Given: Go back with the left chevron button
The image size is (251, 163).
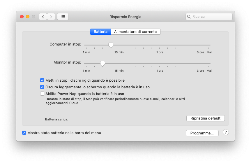Looking at the screenshot, I should pos(43,17).
